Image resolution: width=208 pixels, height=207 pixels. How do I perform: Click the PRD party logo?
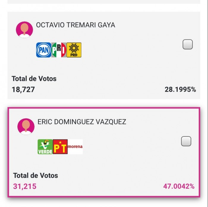coord(74,50)
